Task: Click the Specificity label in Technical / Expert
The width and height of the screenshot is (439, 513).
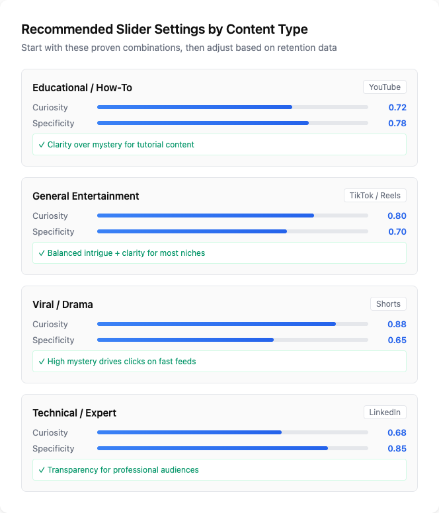Action: [x=54, y=449]
